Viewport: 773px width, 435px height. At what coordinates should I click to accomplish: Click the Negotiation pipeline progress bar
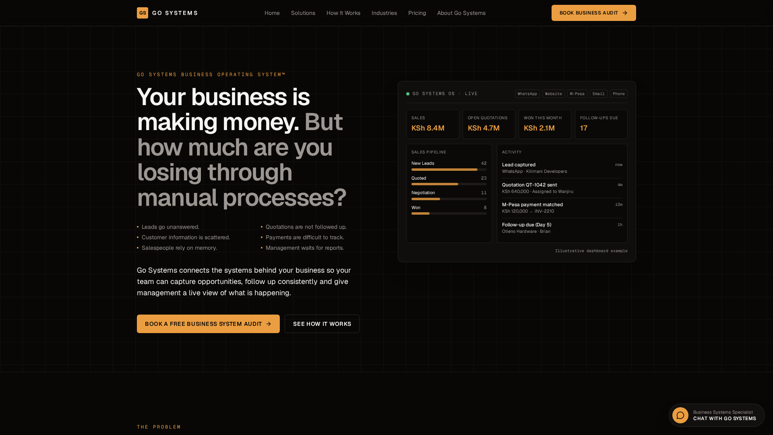(x=449, y=199)
